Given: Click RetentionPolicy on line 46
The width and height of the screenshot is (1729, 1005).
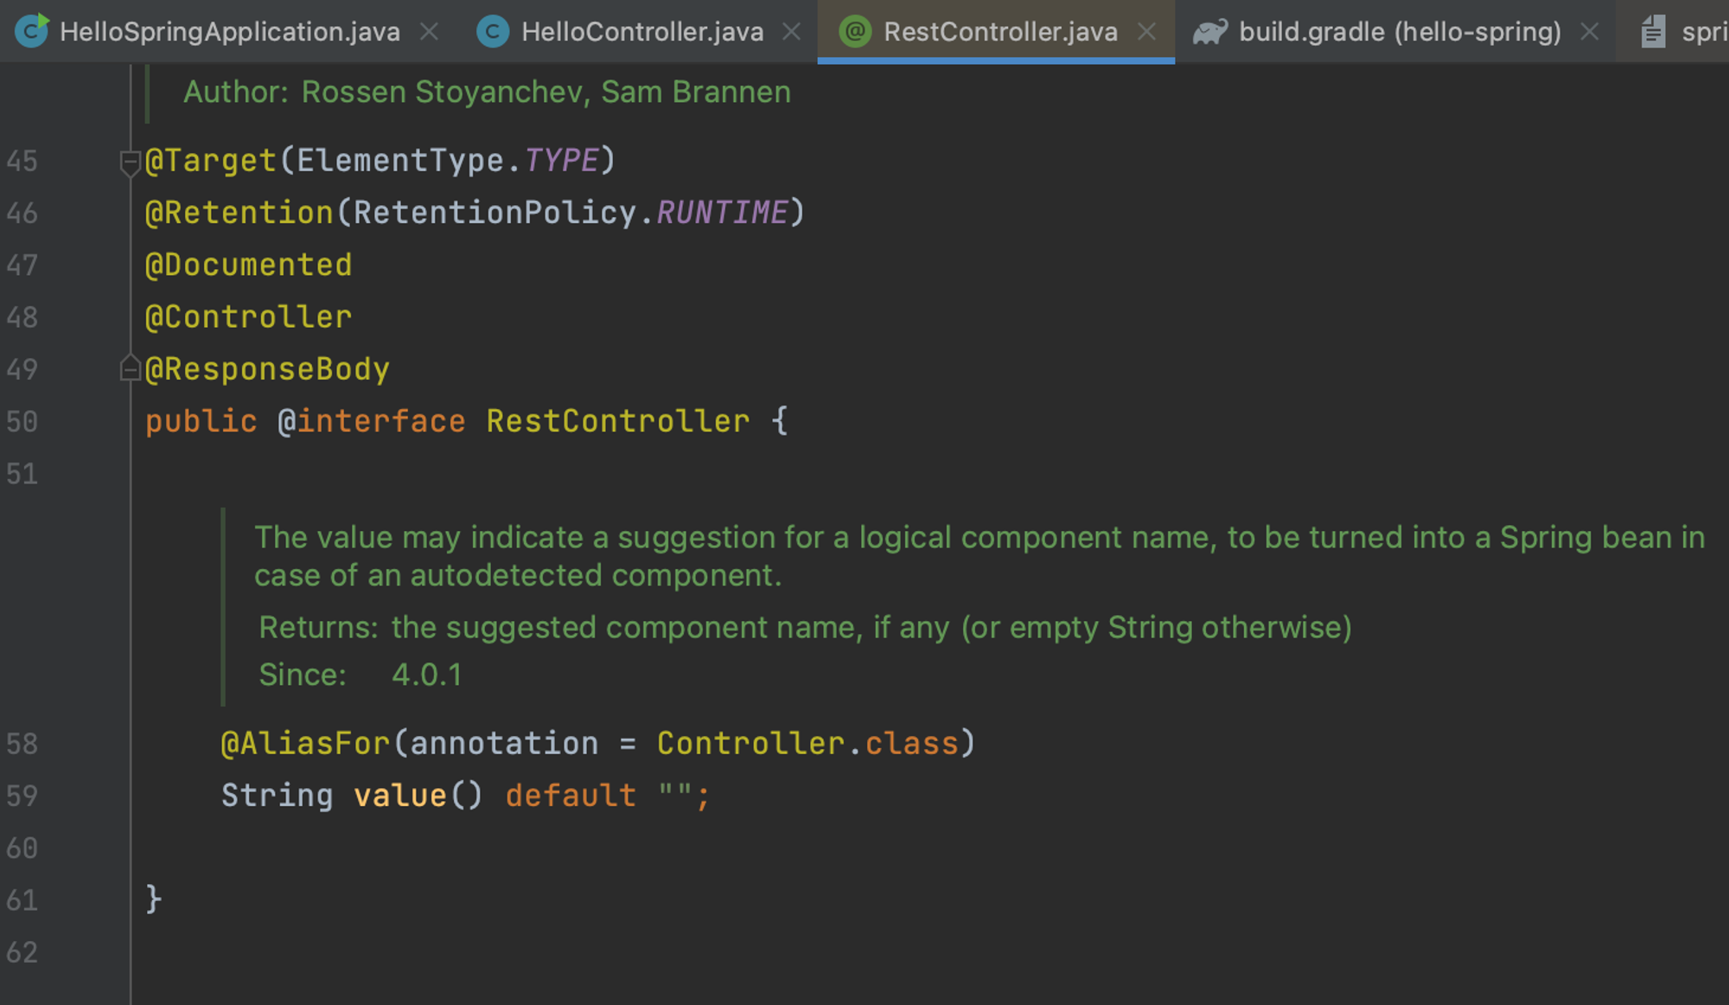Looking at the screenshot, I should [x=494, y=213].
